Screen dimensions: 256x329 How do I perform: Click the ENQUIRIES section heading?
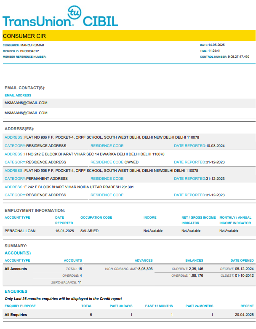click(16, 291)
